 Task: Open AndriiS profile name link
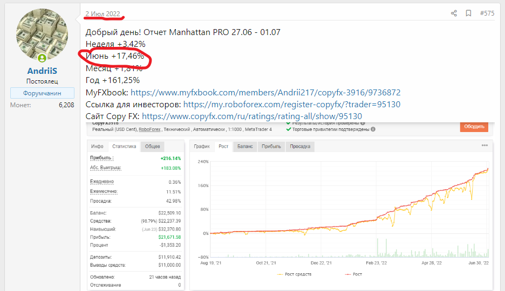[x=42, y=71]
